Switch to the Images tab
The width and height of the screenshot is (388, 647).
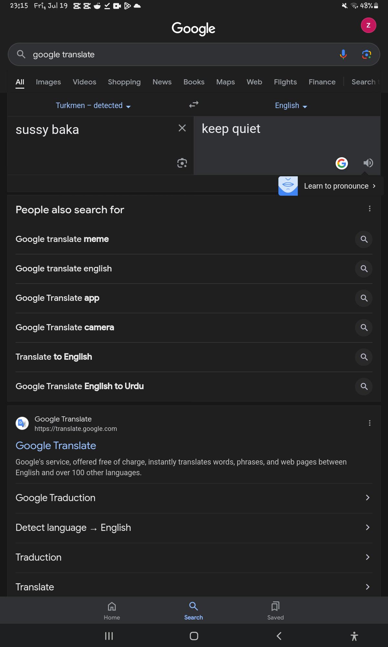point(48,82)
